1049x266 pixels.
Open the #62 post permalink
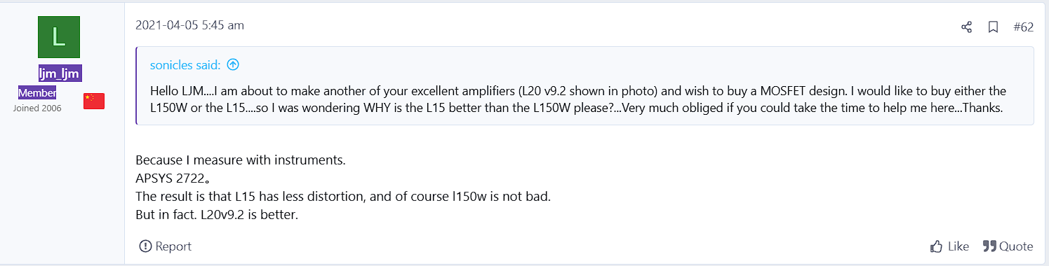1024,27
